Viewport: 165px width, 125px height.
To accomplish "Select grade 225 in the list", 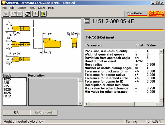I will (x=15, y=83).
